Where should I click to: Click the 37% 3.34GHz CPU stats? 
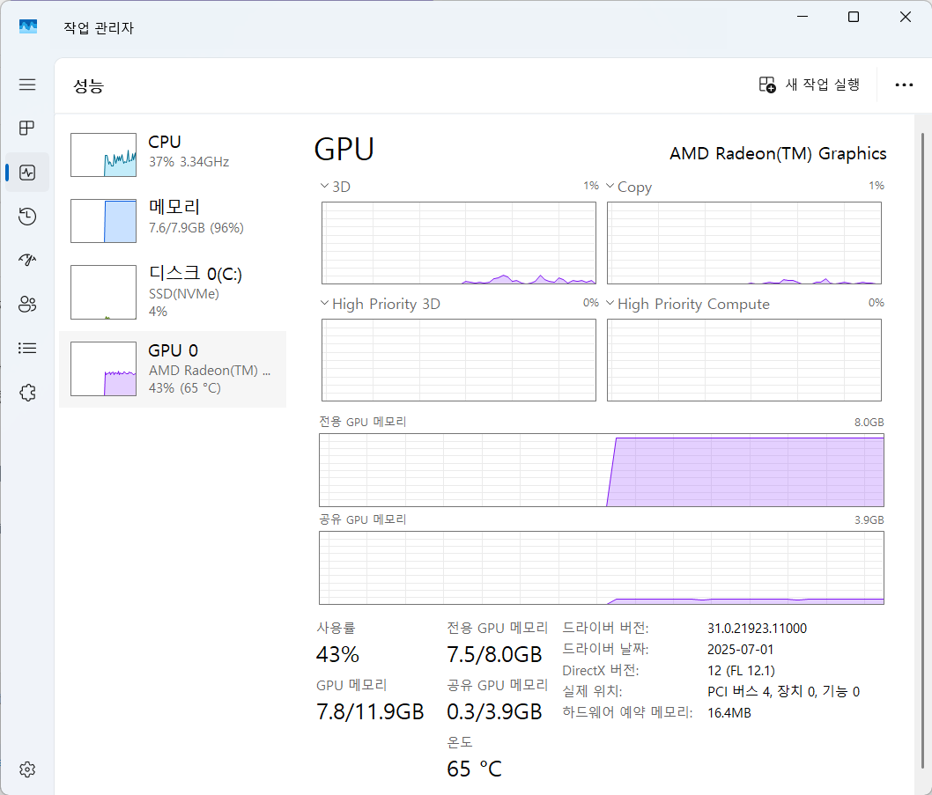(189, 162)
